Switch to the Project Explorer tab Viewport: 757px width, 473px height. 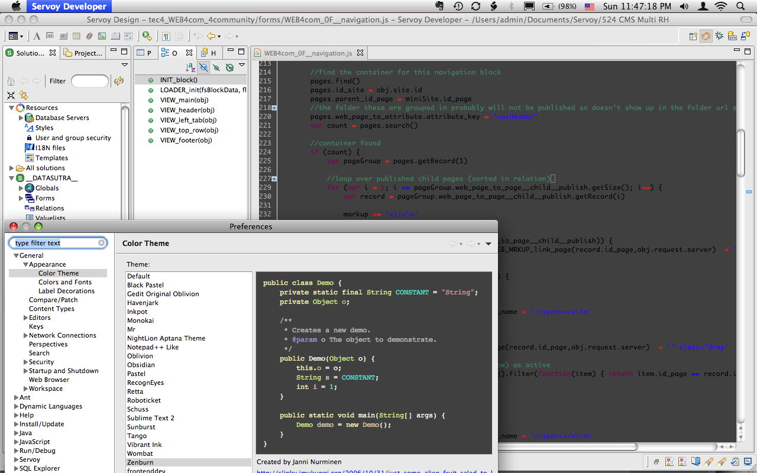(83, 53)
